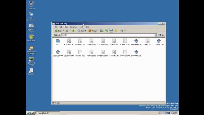Click the Delete toolbar icon
The image size is (204, 115).
(111, 31)
